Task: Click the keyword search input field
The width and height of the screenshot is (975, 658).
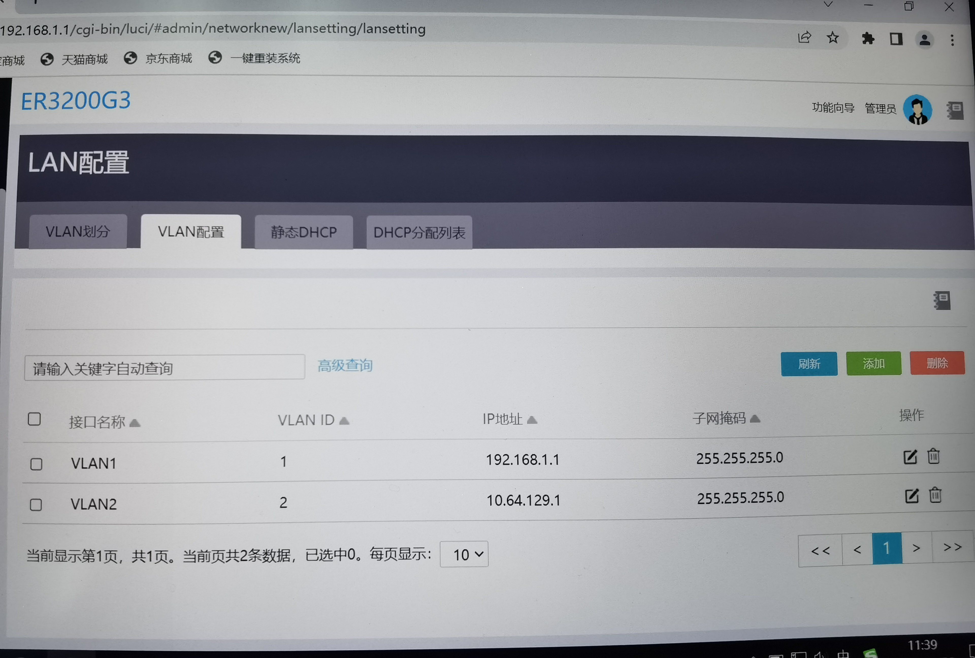Action: (x=165, y=368)
